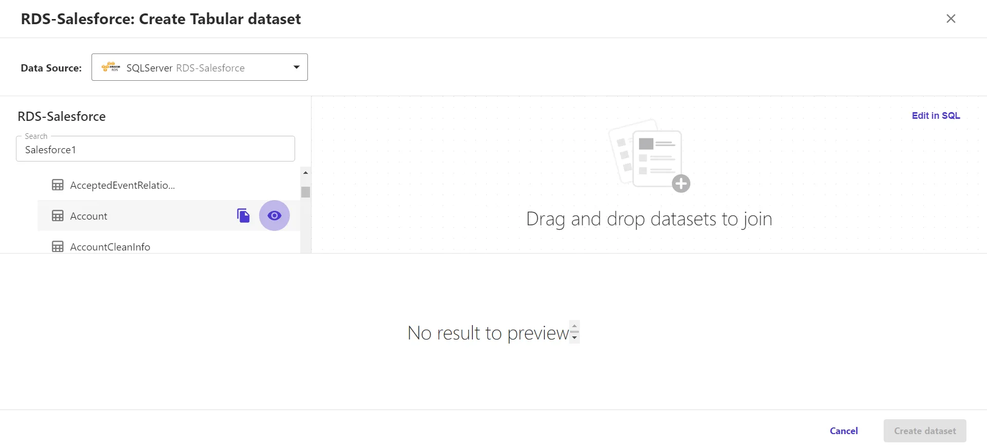Click the preview pane resize handle
987x448 pixels.
point(575,332)
